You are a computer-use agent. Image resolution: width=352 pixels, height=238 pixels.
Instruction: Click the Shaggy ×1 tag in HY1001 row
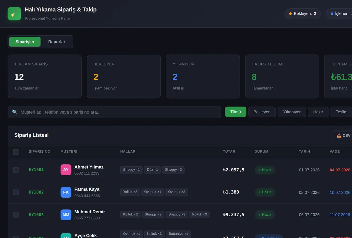(131, 170)
